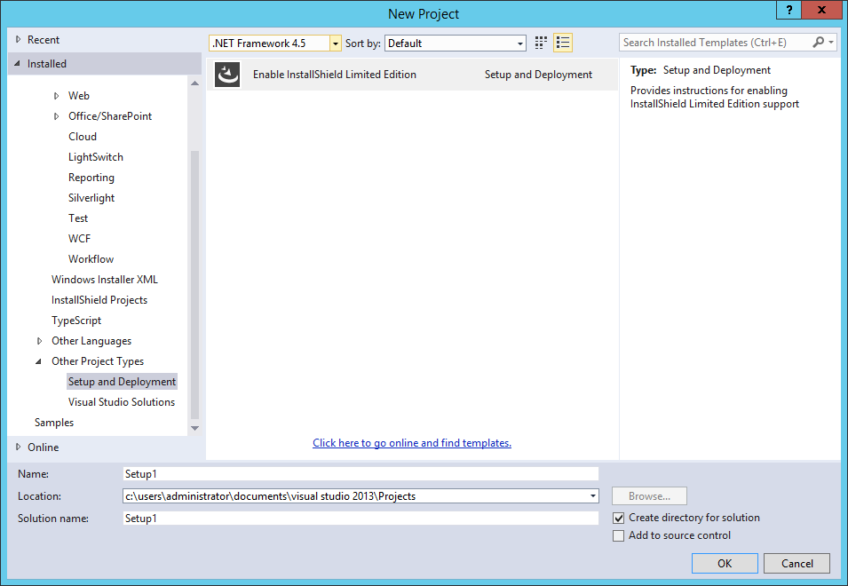The width and height of the screenshot is (848, 586).
Task: Toggle Create directory for solution checkbox
Action: click(x=618, y=518)
